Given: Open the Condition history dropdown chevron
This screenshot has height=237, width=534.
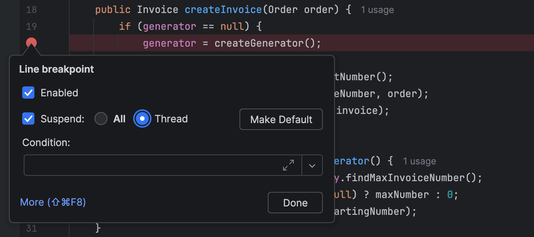Looking at the screenshot, I should click(x=312, y=165).
